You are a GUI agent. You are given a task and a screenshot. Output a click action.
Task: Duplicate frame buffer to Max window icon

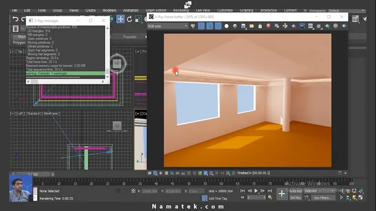tap(277, 26)
